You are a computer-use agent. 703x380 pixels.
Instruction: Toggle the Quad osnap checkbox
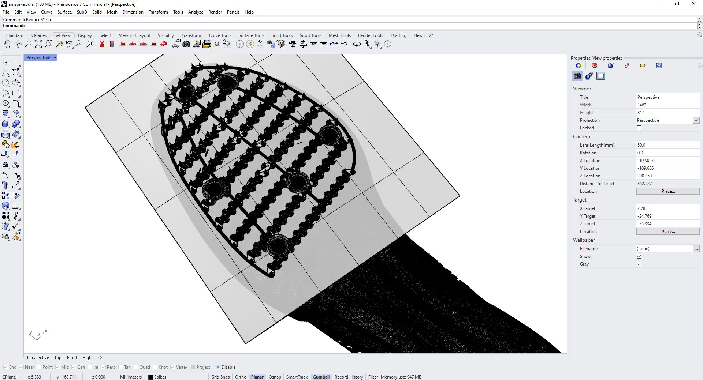(136, 367)
